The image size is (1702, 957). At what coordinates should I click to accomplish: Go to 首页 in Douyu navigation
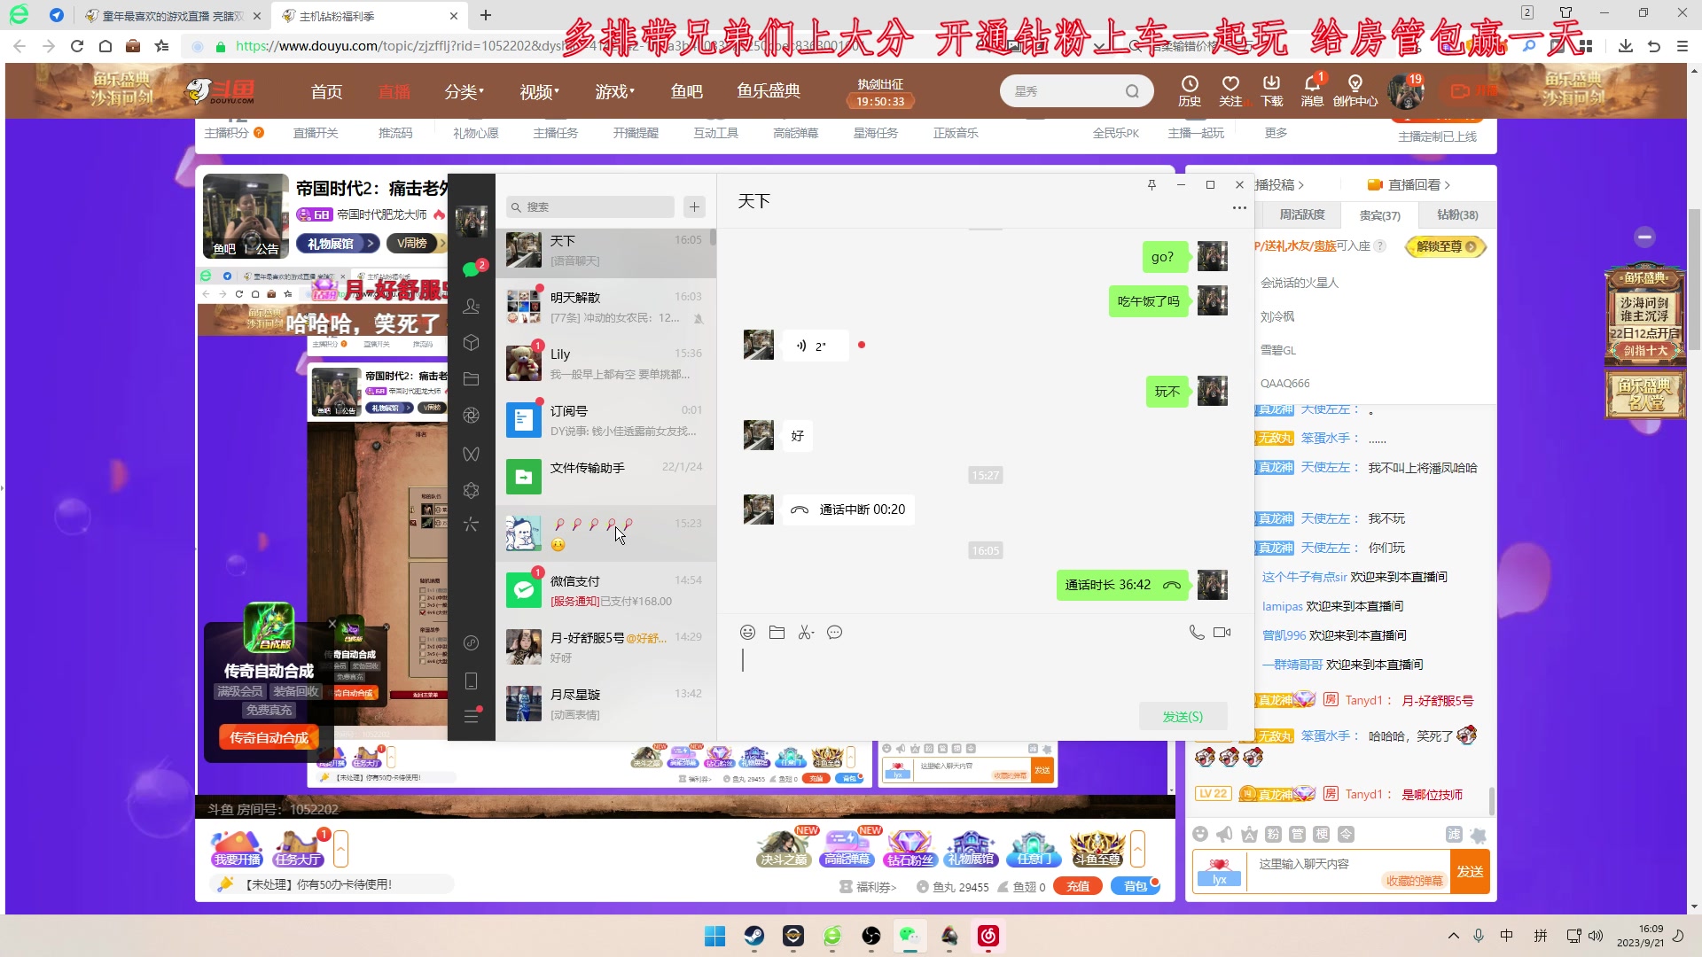pos(326,91)
